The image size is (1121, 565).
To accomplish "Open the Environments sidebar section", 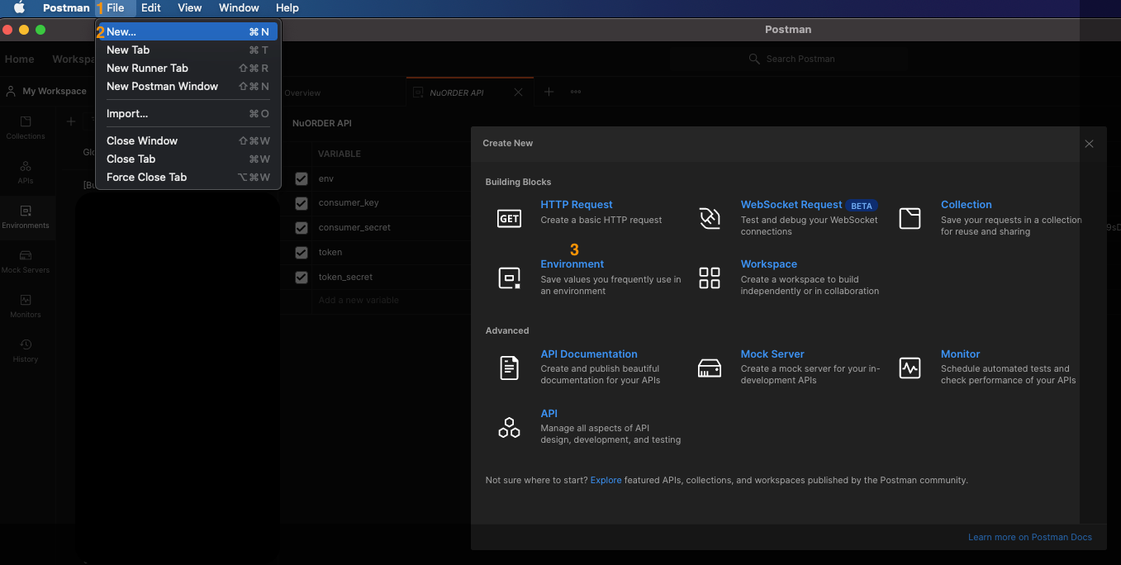I will (x=26, y=217).
